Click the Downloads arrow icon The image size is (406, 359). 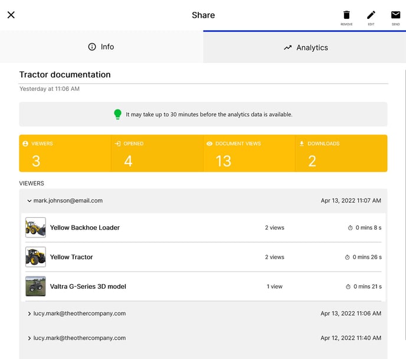pos(302,143)
